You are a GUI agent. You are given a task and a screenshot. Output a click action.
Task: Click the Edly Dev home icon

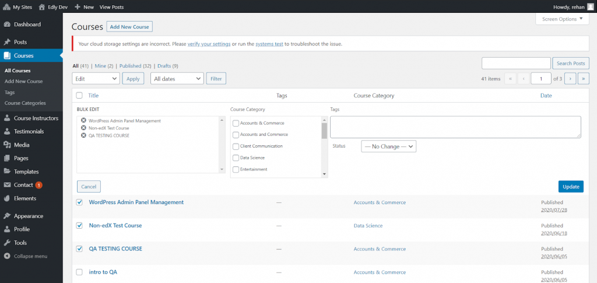(41, 7)
